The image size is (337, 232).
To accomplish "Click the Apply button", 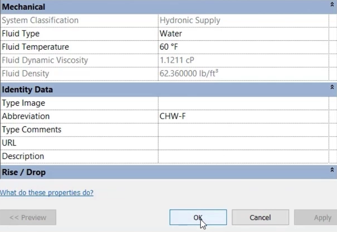I will point(315,217).
